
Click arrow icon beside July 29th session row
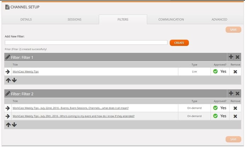tap(8, 116)
